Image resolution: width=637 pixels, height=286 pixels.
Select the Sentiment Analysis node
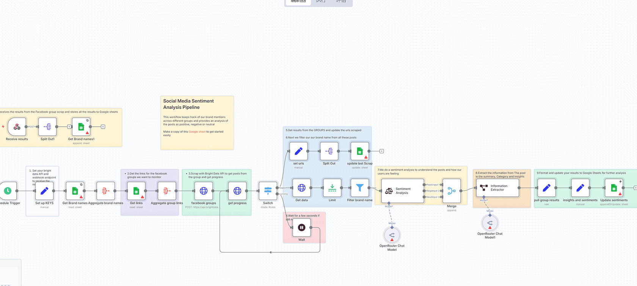tap(402, 191)
